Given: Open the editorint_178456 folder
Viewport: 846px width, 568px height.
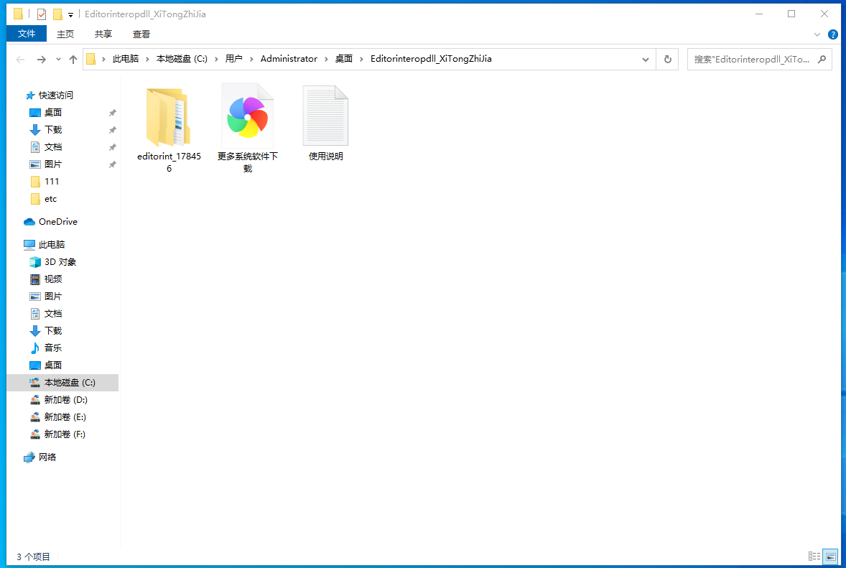Looking at the screenshot, I should tap(169, 129).
